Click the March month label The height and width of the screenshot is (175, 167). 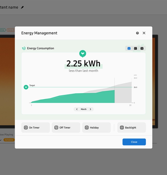pos(83,109)
